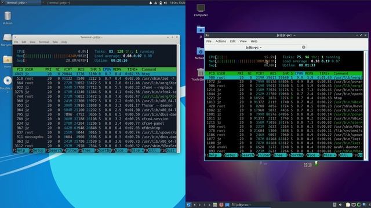Screen dimensions: 371x208
Task: Click F1 Help in left htop
Action: point(21,150)
